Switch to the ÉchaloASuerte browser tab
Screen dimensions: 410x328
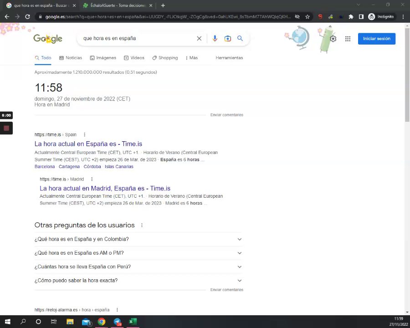118,5
